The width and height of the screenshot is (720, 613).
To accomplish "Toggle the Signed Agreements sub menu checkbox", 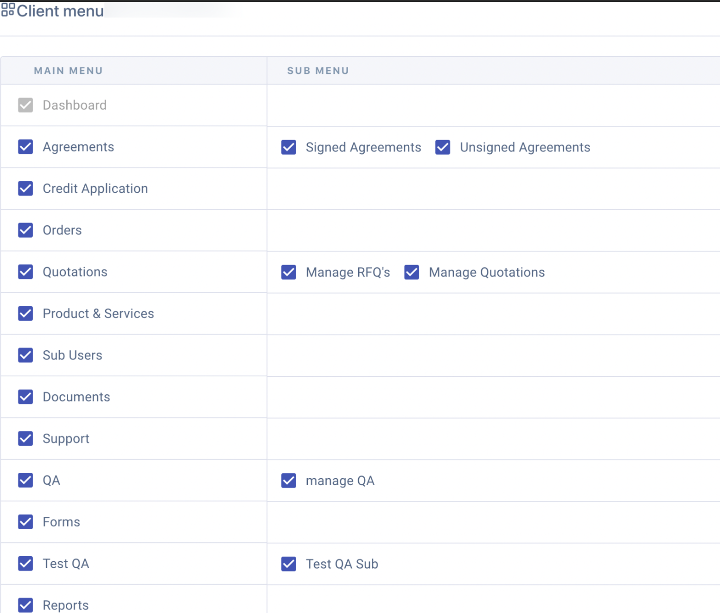I will pyautogui.click(x=288, y=147).
